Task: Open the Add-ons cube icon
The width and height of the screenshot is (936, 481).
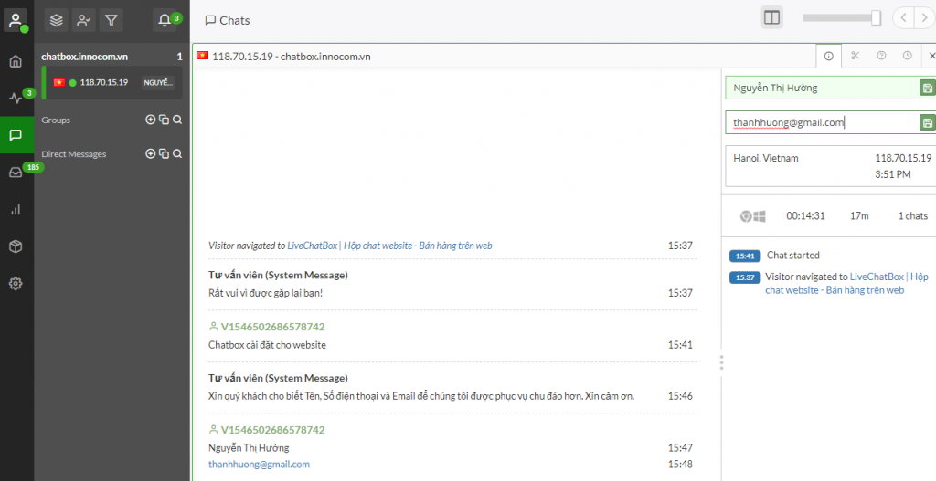Action: [16, 246]
